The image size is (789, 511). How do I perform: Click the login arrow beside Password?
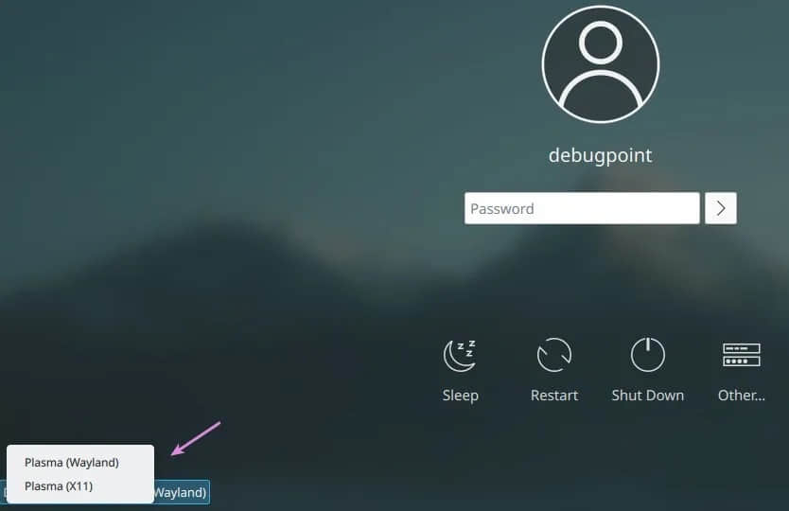point(721,208)
